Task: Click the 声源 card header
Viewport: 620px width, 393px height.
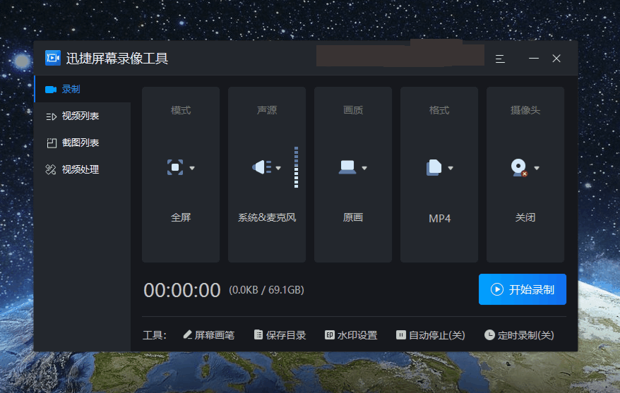Action: (267, 110)
